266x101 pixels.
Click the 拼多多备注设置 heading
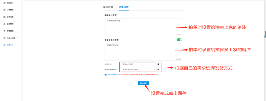pyautogui.click(x=111, y=40)
